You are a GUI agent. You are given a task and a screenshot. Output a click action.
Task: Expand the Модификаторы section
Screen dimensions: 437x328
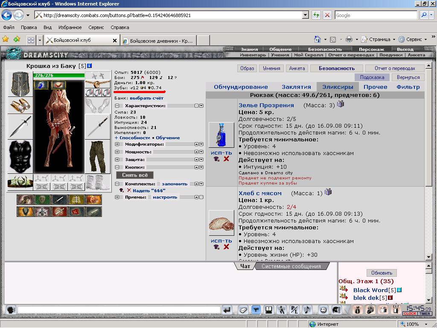[117, 144]
